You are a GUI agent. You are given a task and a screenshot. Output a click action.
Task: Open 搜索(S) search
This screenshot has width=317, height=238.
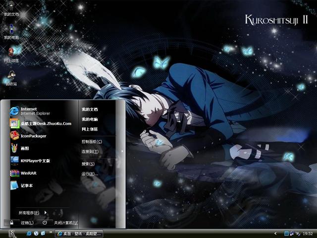pos(88,164)
